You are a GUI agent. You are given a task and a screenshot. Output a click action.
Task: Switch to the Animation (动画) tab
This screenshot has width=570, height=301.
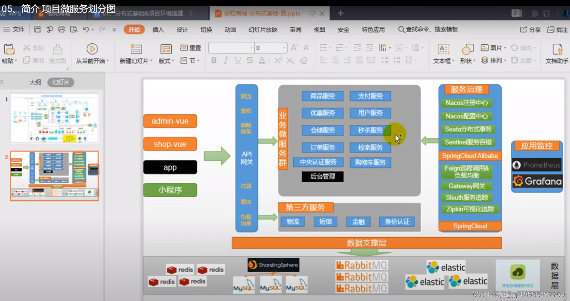pos(230,30)
